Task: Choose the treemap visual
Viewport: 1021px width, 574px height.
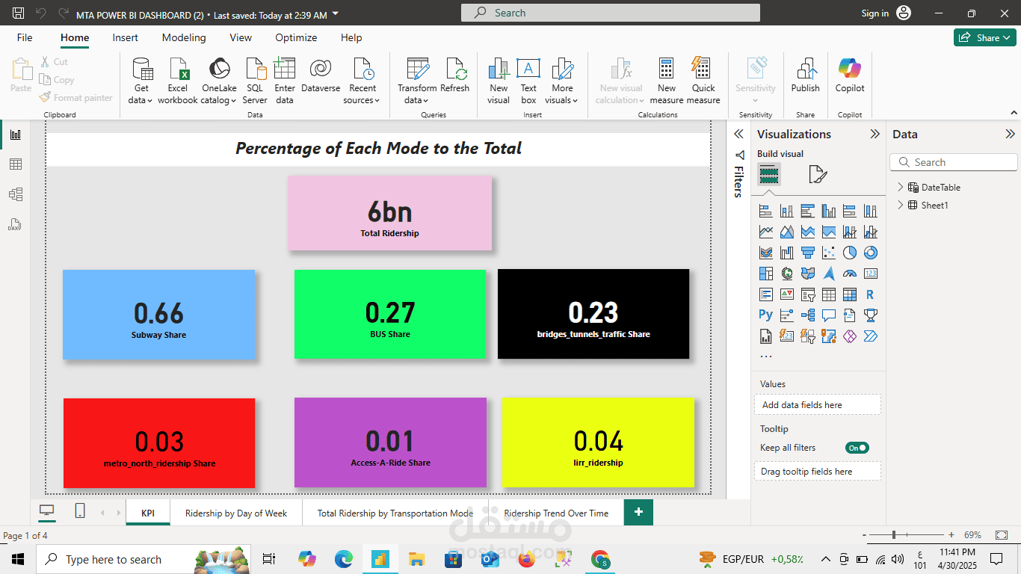Action: (x=765, y=274)
